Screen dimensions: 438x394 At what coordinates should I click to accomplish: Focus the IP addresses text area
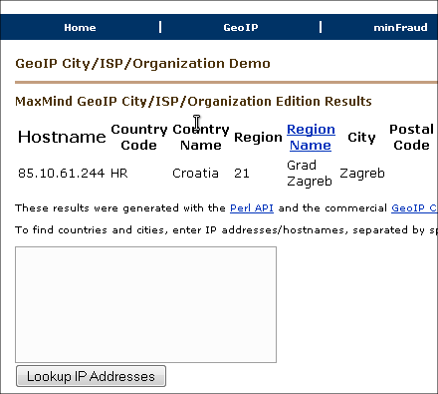(145, 304)
